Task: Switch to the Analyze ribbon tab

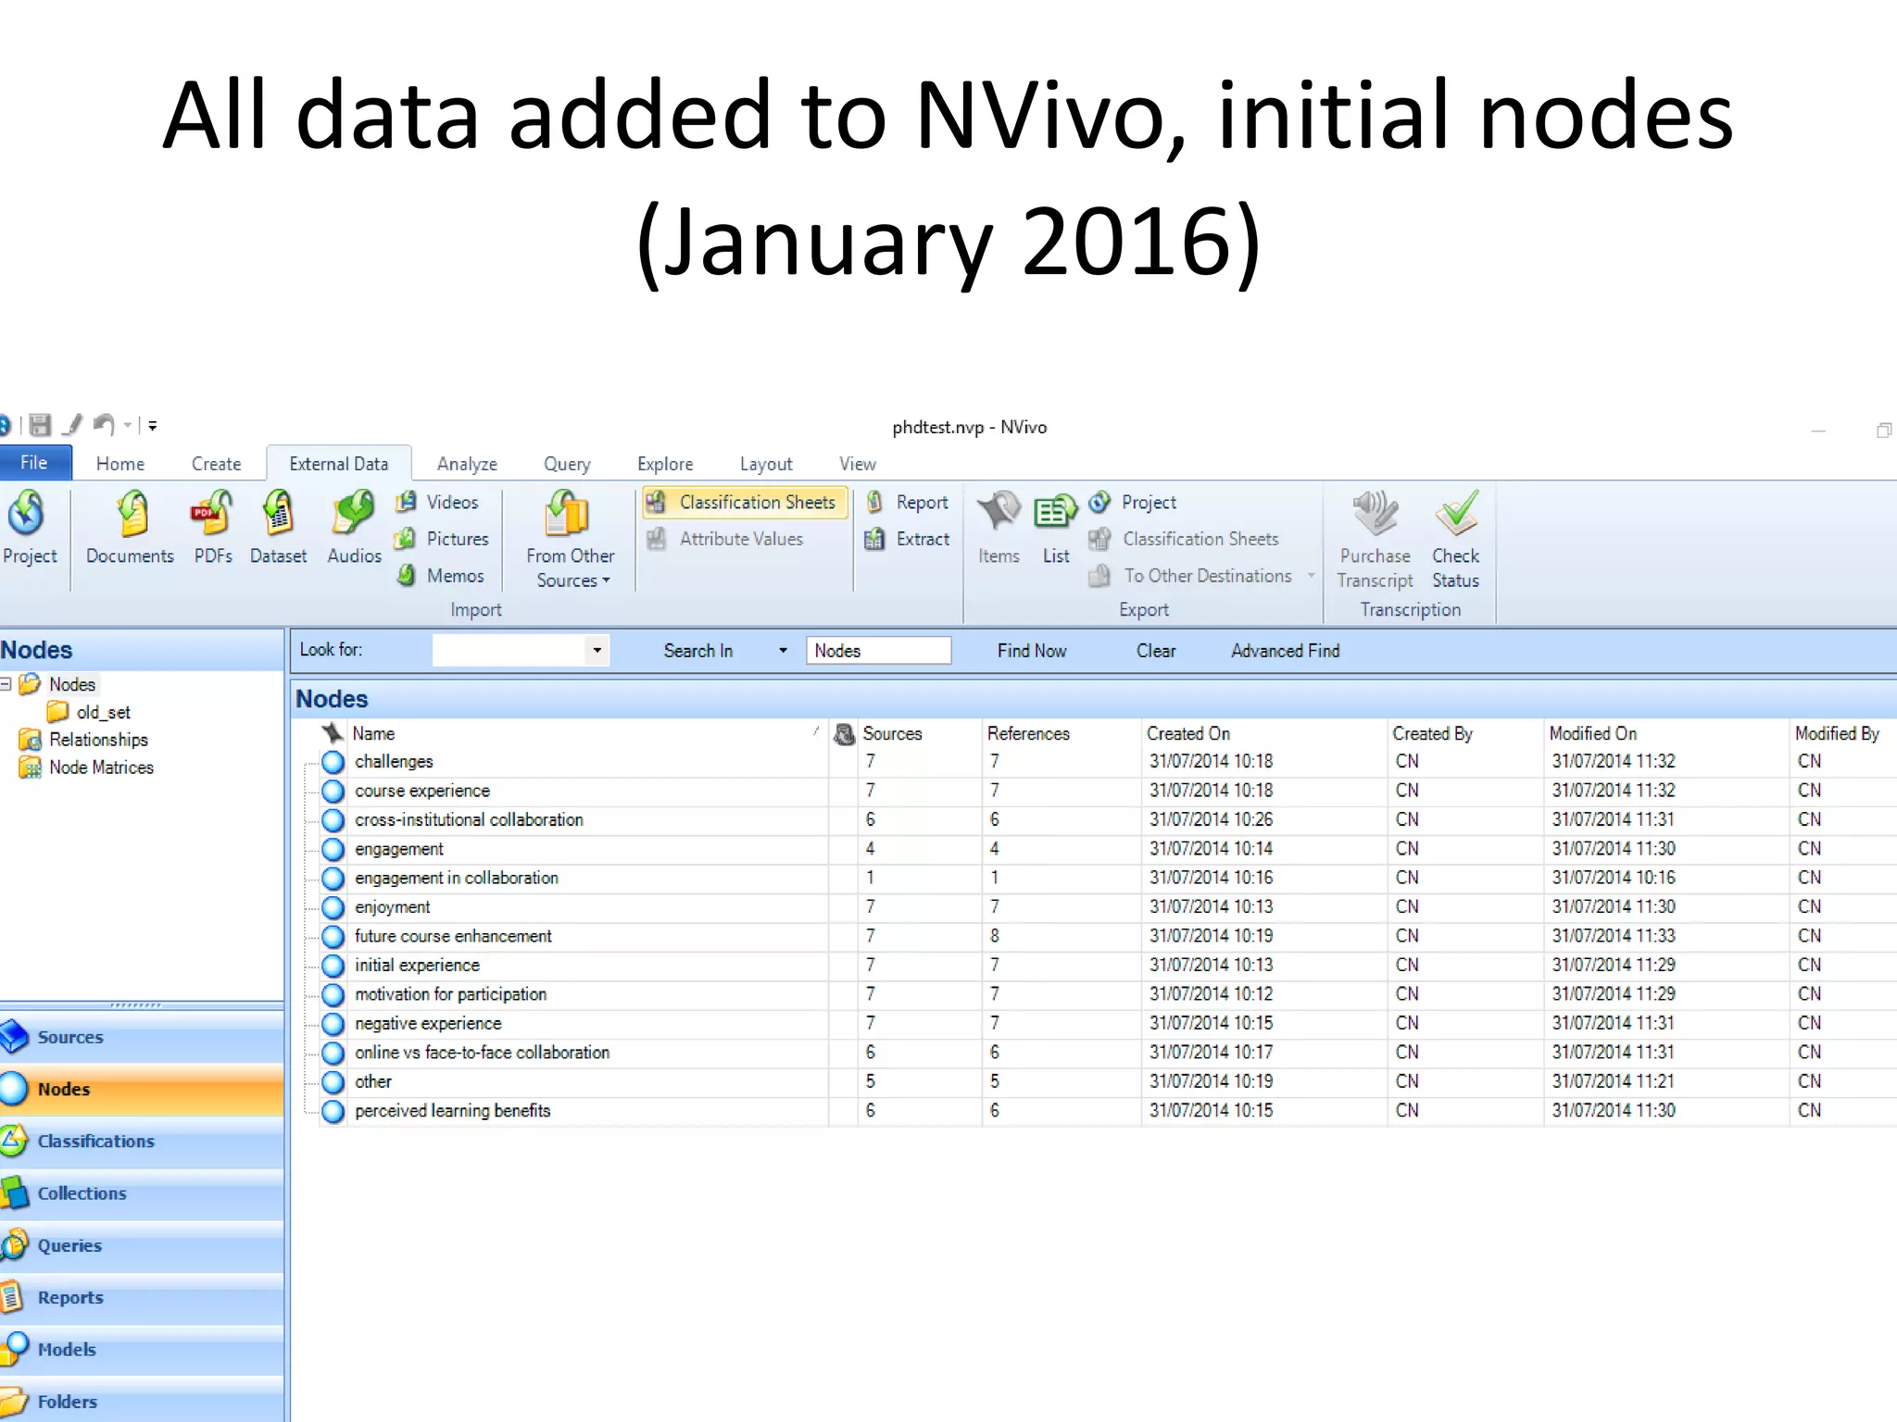Action: 467,464
